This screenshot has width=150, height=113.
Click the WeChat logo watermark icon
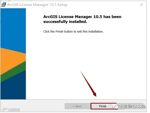pos(115,106)
